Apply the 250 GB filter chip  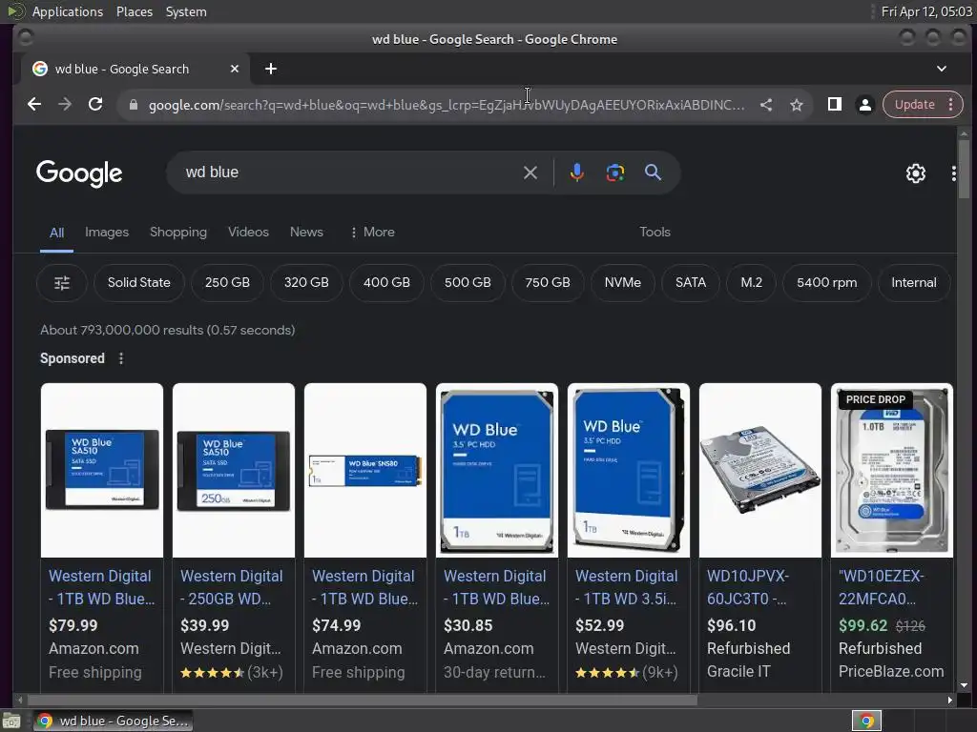pyautogui.click(x=227, y=282)
